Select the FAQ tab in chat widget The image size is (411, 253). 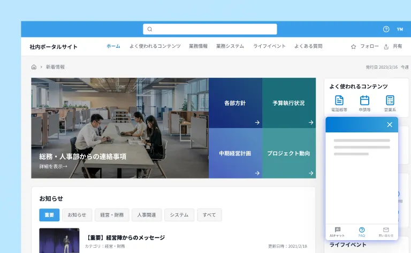click(362, 232)
